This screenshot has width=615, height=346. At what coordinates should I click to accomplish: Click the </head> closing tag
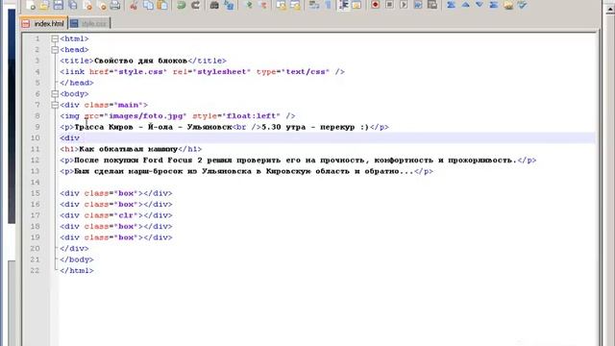[77, 83]
